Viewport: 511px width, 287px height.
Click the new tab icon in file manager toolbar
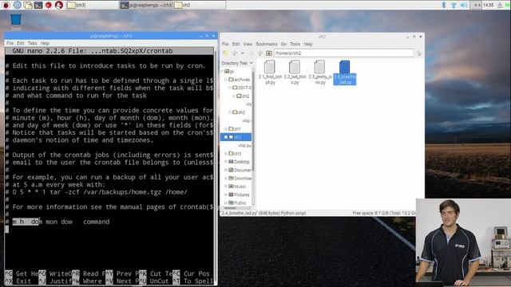[225, 53]
